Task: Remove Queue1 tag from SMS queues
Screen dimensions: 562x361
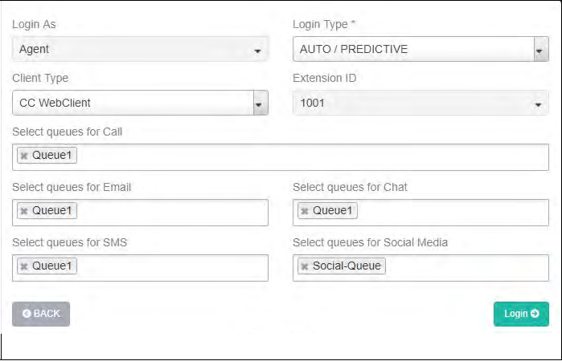Action: pos(24,266)
